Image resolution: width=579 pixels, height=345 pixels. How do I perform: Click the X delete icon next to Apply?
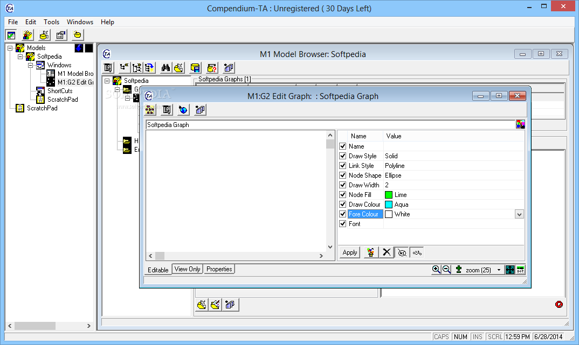tap(387, 252)
